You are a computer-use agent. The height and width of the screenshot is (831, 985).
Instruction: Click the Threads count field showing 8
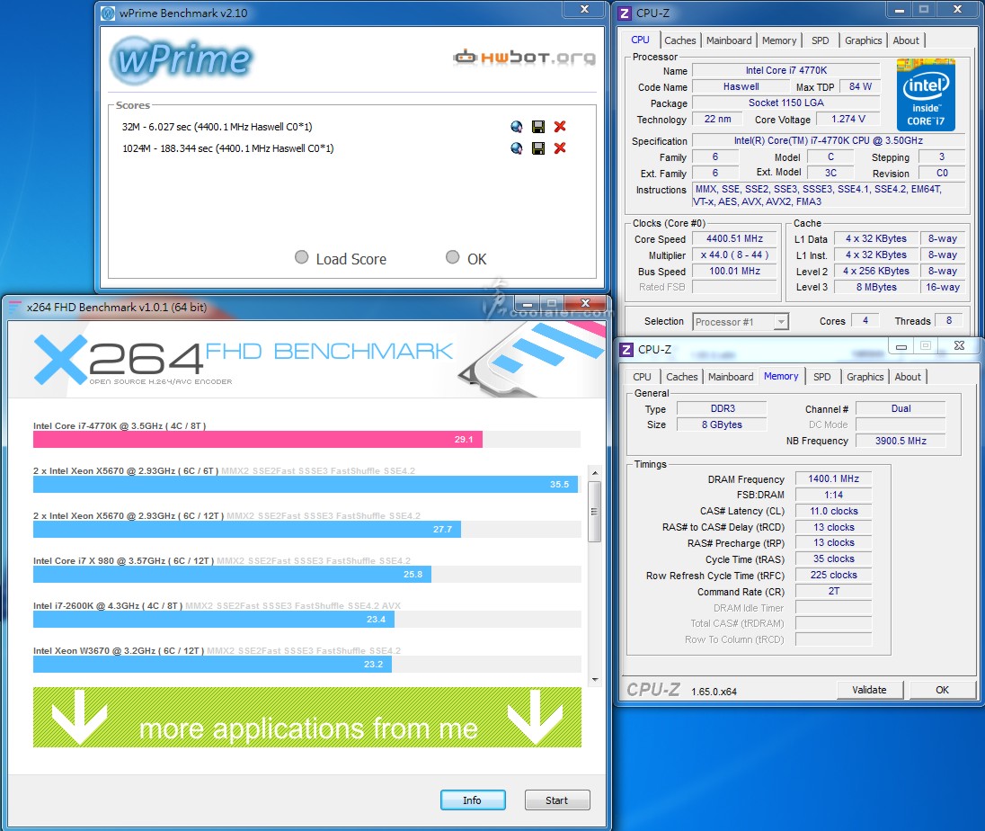948,320
